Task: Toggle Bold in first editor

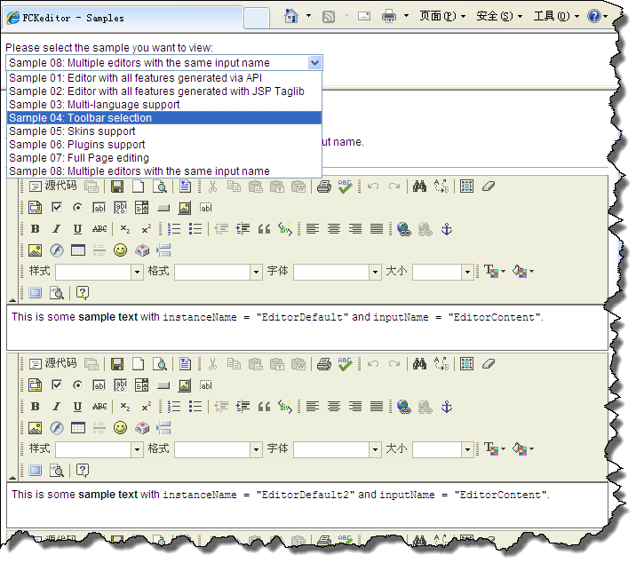Action: pos(36,229)
